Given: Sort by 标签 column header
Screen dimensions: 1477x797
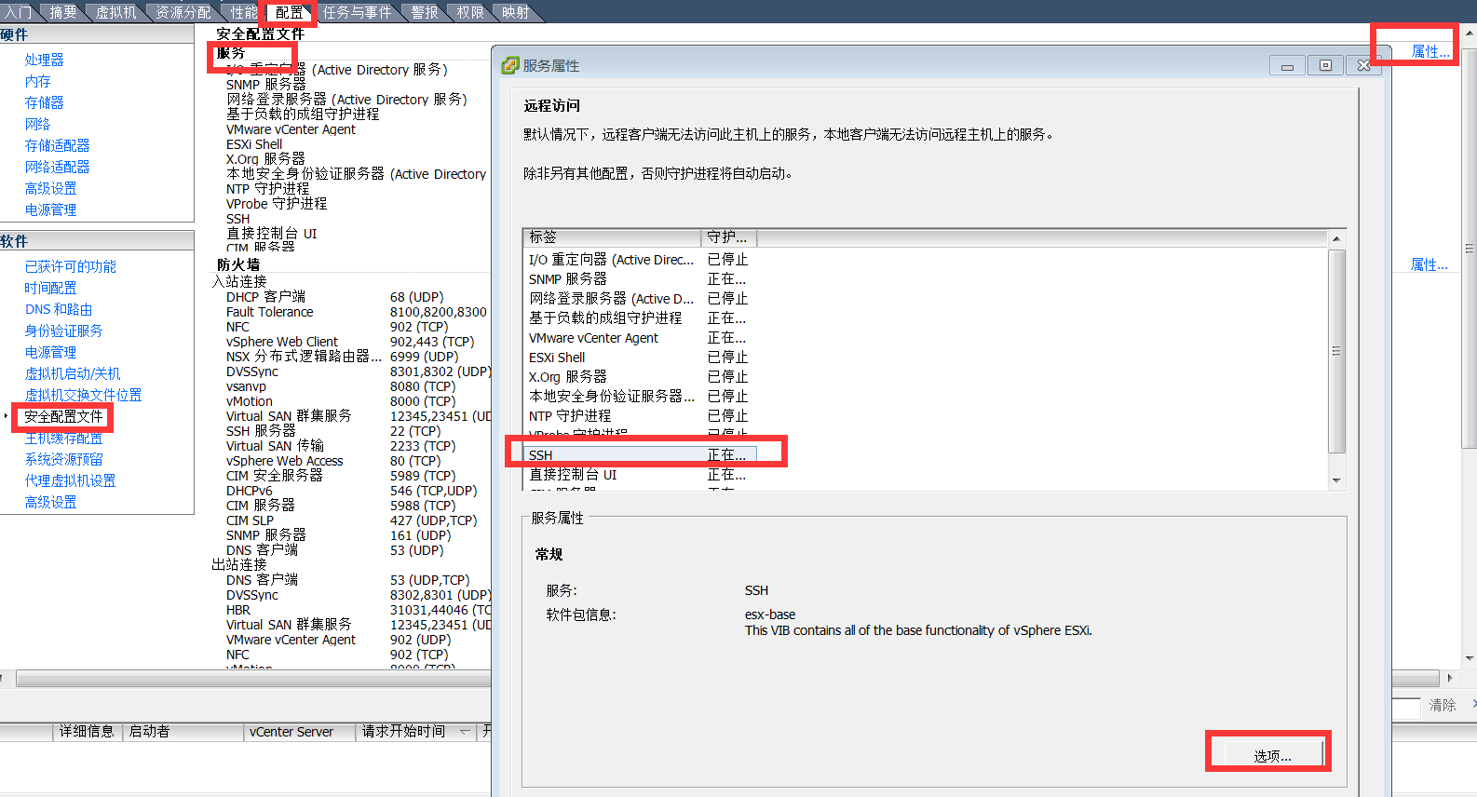Looking at the screenshot, I should (x=612, y=237).
